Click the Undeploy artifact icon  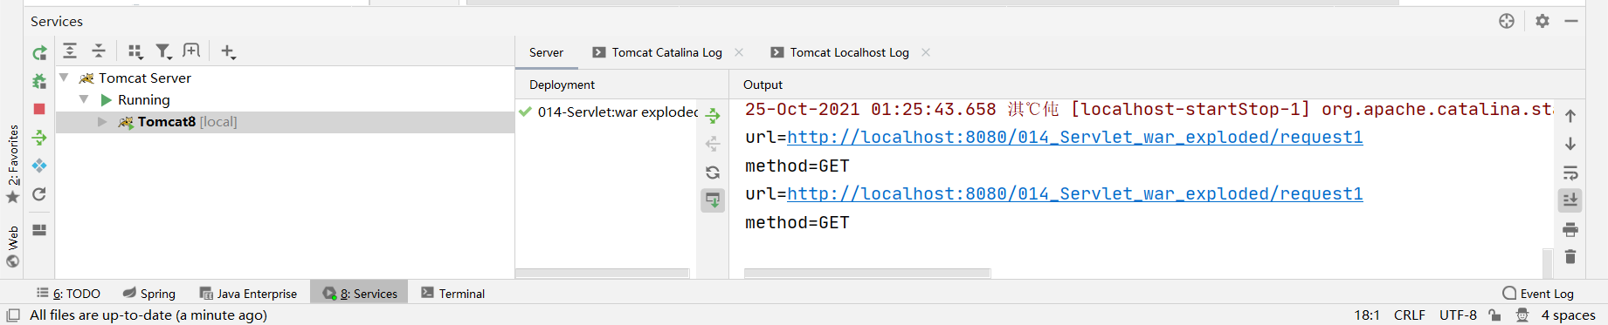pos(713,144)
